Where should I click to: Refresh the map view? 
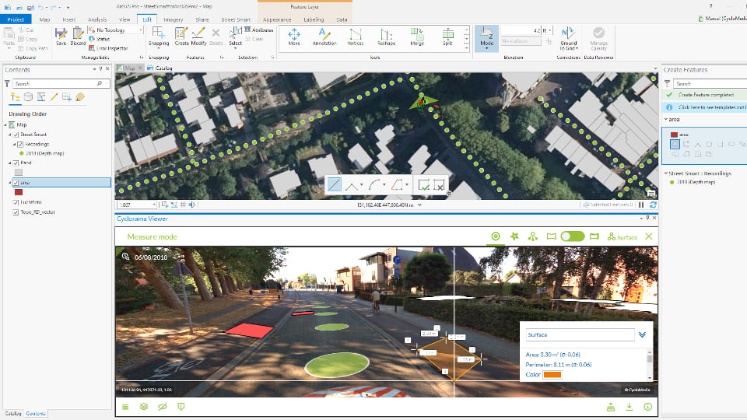click(653, 205)
